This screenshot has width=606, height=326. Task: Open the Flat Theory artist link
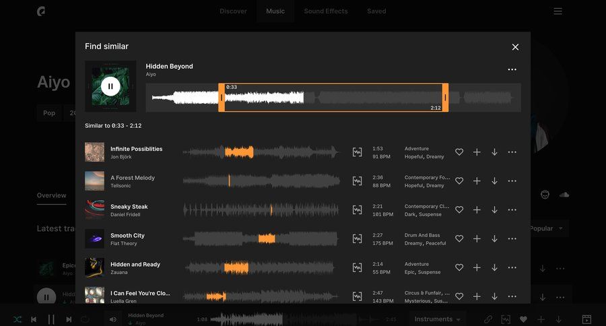[x=124, y=244]
